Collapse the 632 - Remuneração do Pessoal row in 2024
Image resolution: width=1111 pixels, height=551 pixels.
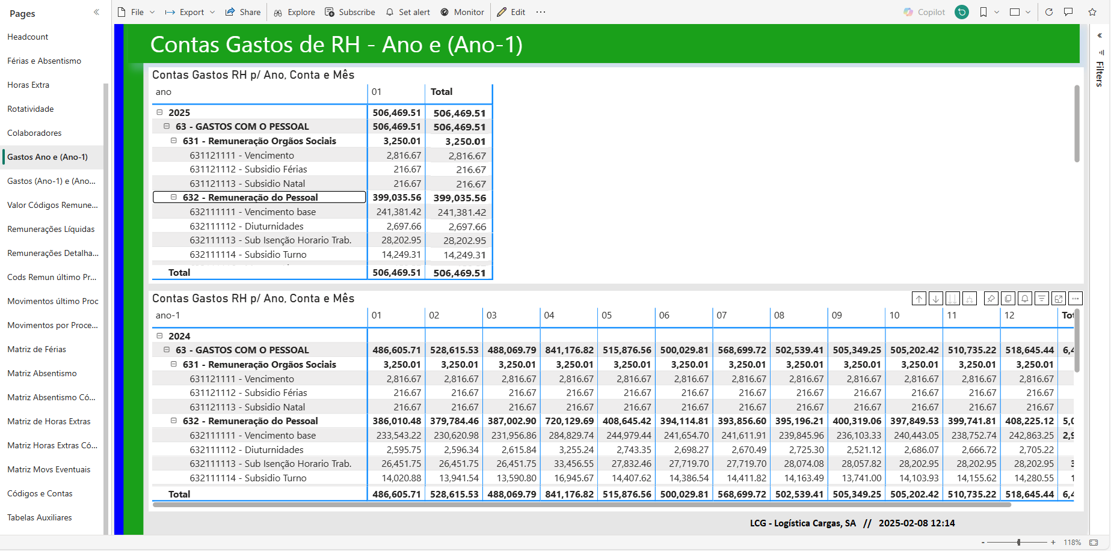coord(174,421)
